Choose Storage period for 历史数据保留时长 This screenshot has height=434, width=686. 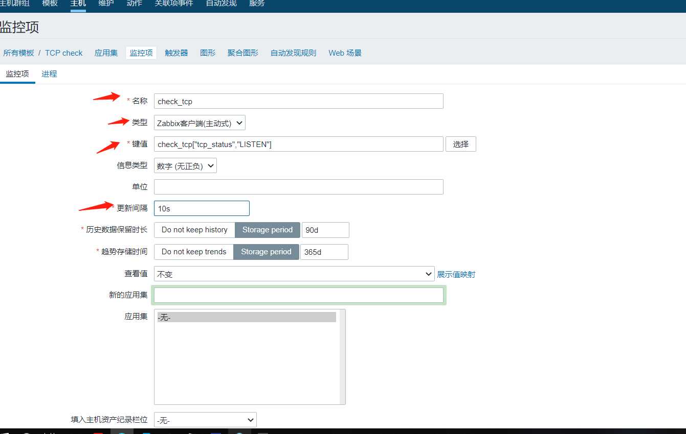click(268, 230)
